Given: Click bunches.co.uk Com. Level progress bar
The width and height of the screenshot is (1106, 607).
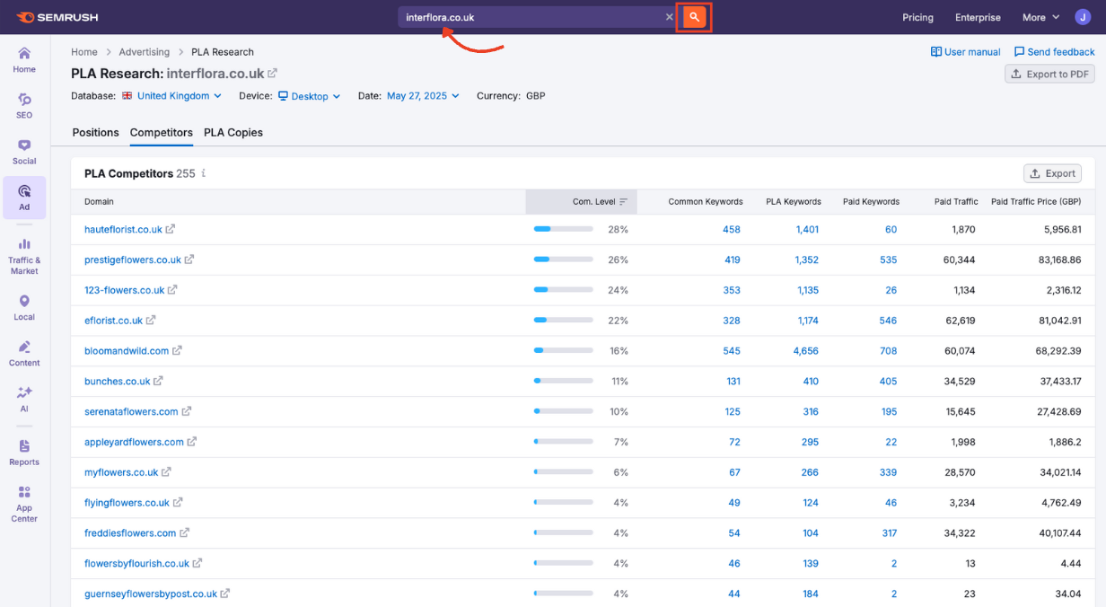Looking at the screenshot, I should click(563, 381).
